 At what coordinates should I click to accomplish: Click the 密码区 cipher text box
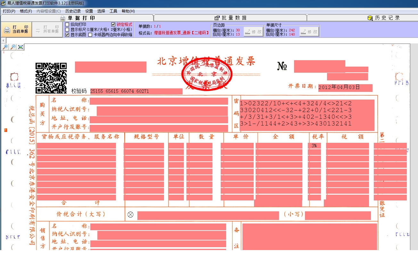307,115
